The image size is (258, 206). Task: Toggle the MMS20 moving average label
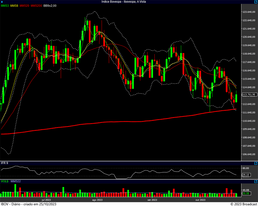[x=24, y=6]
